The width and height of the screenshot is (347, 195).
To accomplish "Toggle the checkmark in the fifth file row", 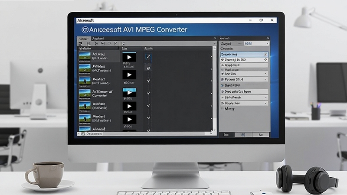I will pos(148,105).
